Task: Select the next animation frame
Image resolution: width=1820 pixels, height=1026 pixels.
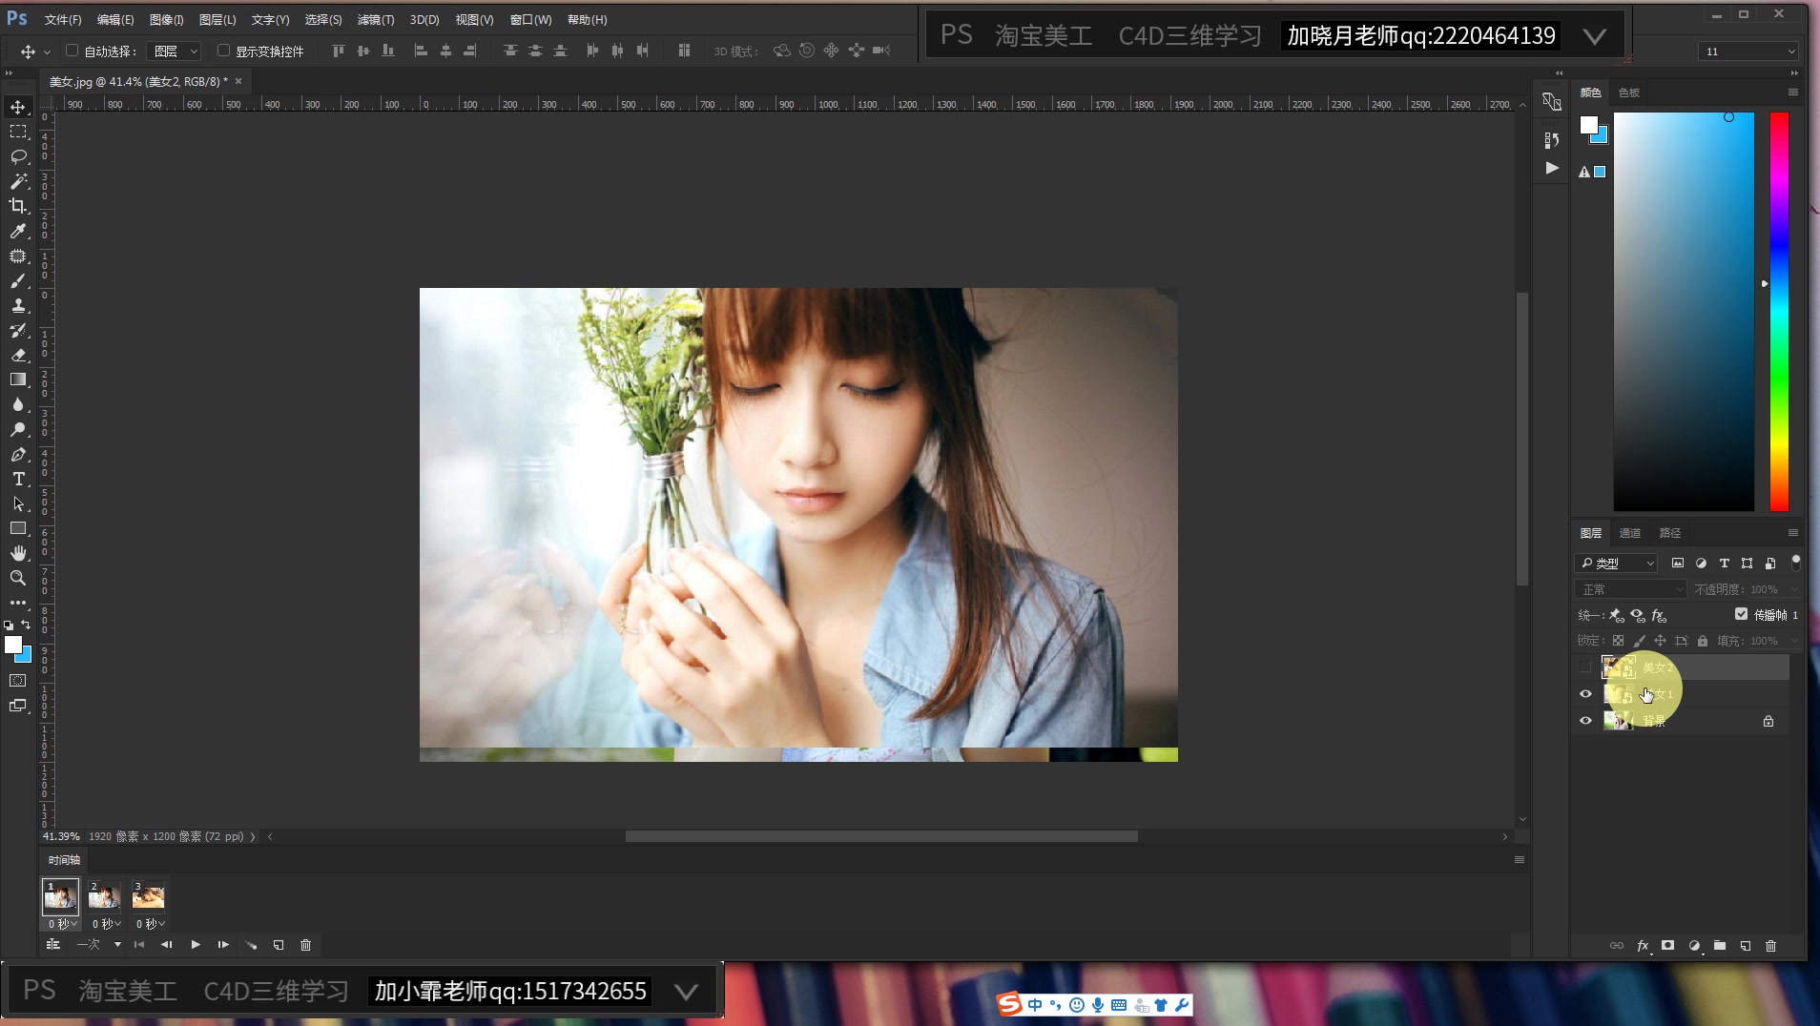Action: pos(223,945)
